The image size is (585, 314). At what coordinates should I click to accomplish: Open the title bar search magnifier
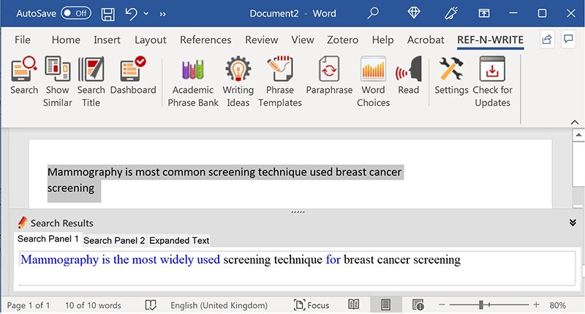373,13
